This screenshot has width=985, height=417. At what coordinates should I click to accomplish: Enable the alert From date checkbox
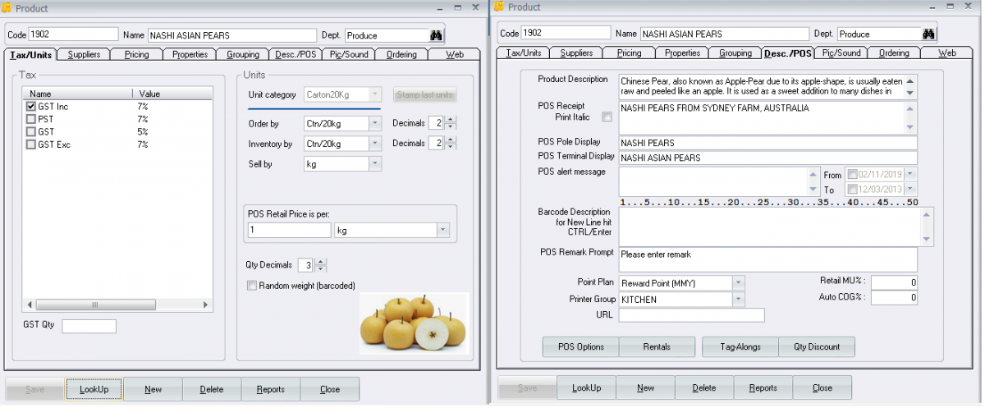pyautogui.click(x=852, y=174)
